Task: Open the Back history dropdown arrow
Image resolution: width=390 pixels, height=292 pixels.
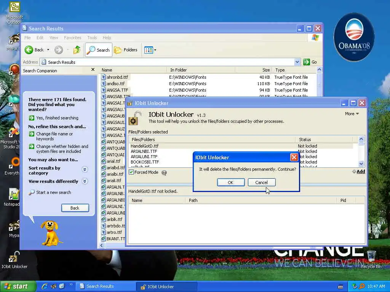Action: pyautogui.click(x=48, y=50)
